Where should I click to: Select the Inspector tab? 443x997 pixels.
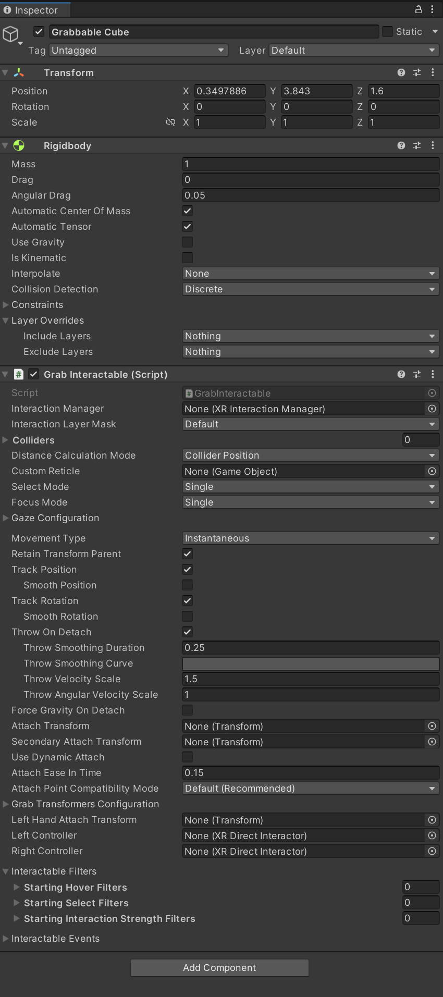pyautogui.click(x=34, y=10)
